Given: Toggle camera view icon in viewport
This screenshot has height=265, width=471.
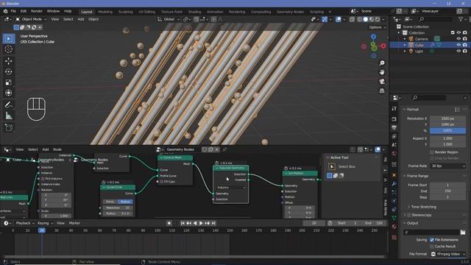Looking at the screenshot, I should (x=382, y=82).
